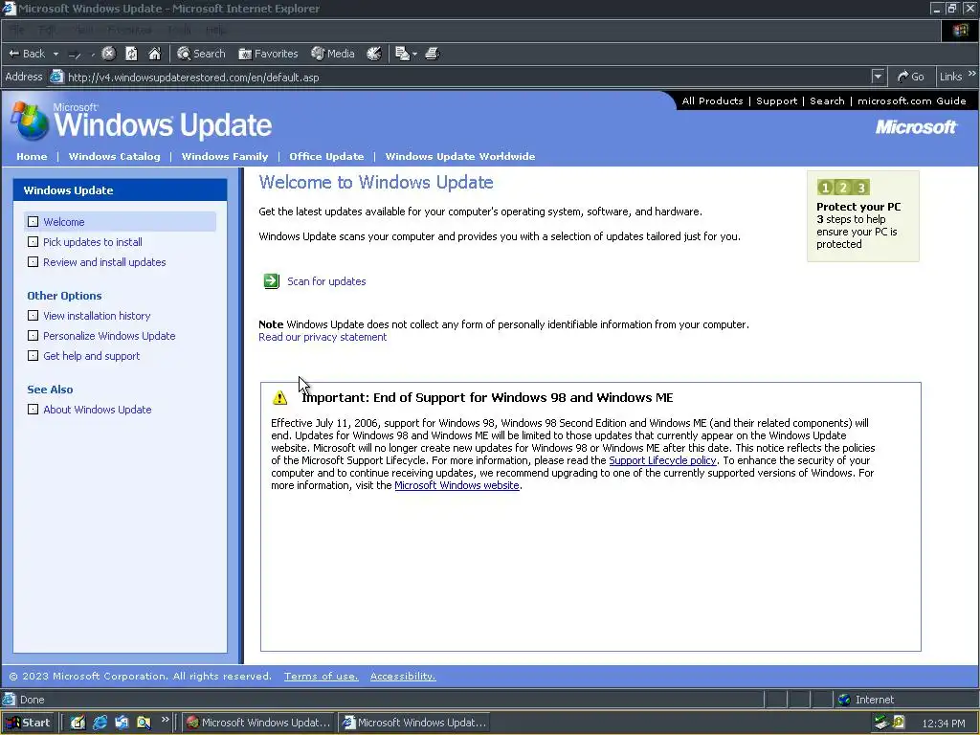This screenshot has height=735, width=980.
Task: Expand the Links toolbar chevron
Action: click(972, 74)
